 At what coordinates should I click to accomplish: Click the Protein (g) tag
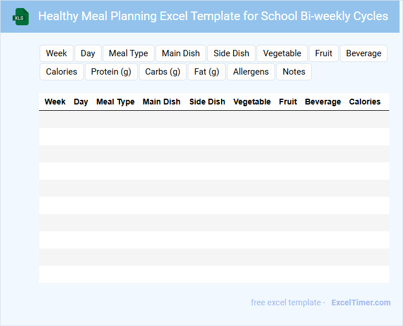coord(111,72)
